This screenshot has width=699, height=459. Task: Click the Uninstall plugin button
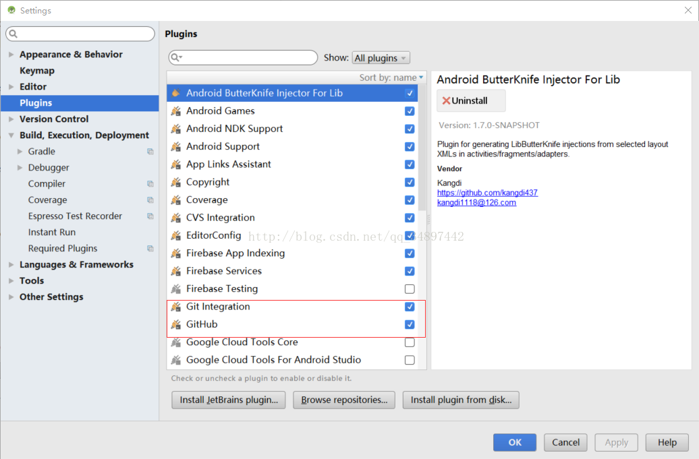471,100
